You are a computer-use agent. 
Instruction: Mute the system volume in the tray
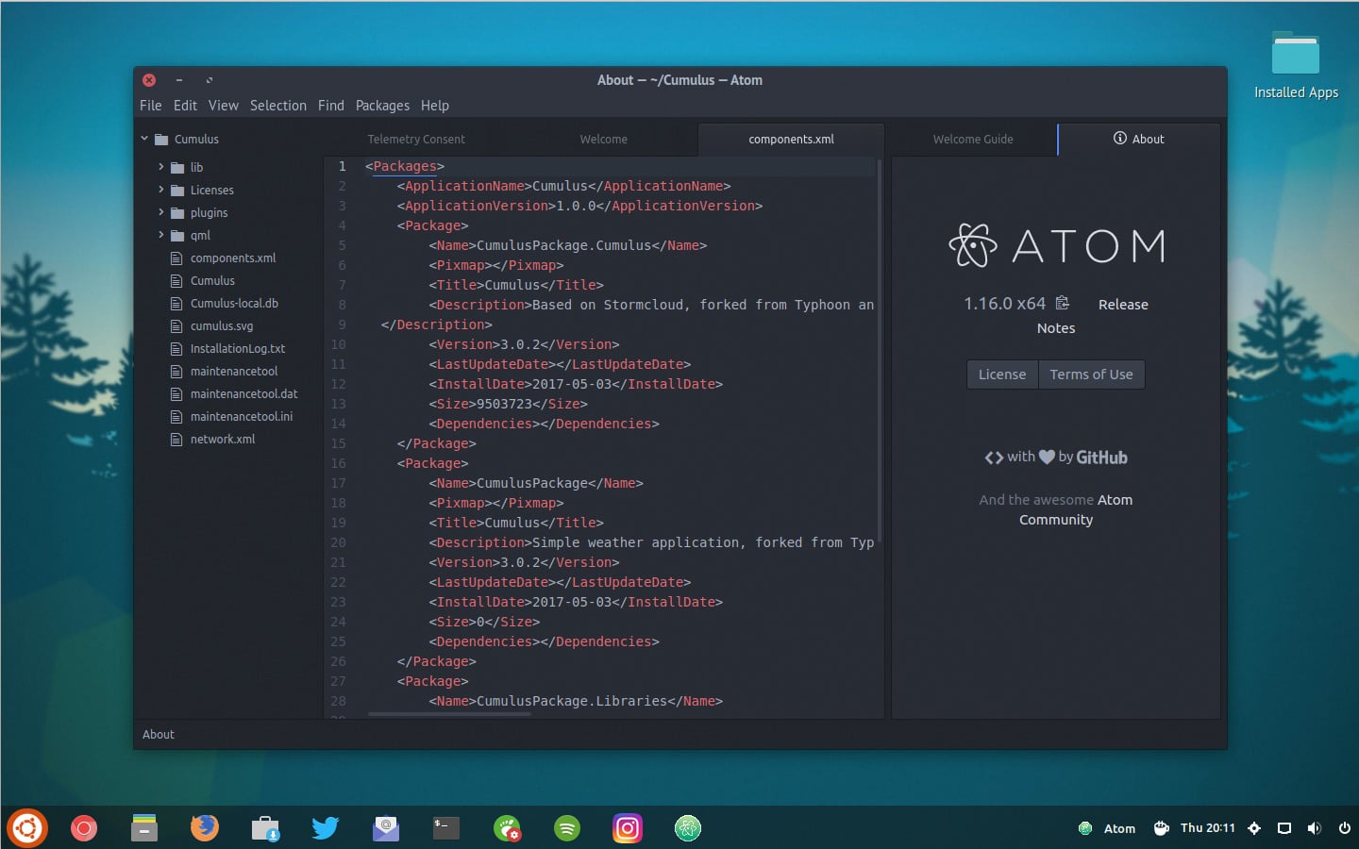(x=1314, y=827)
